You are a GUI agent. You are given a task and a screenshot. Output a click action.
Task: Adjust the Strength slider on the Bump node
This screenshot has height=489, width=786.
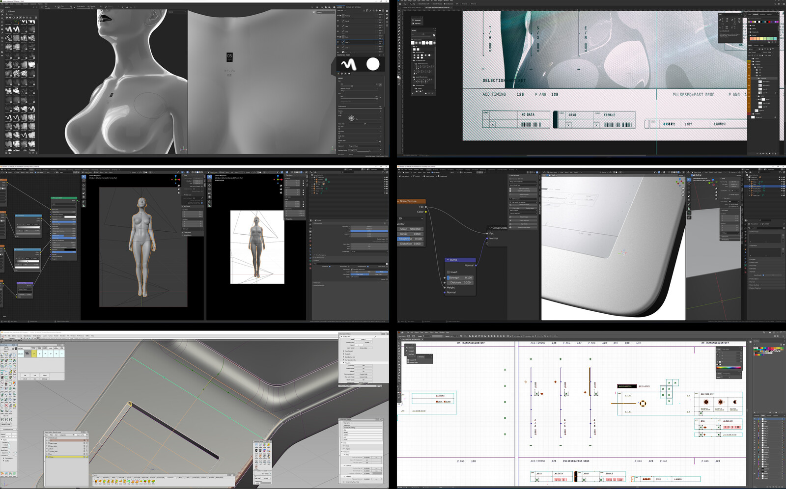(460, 277)
